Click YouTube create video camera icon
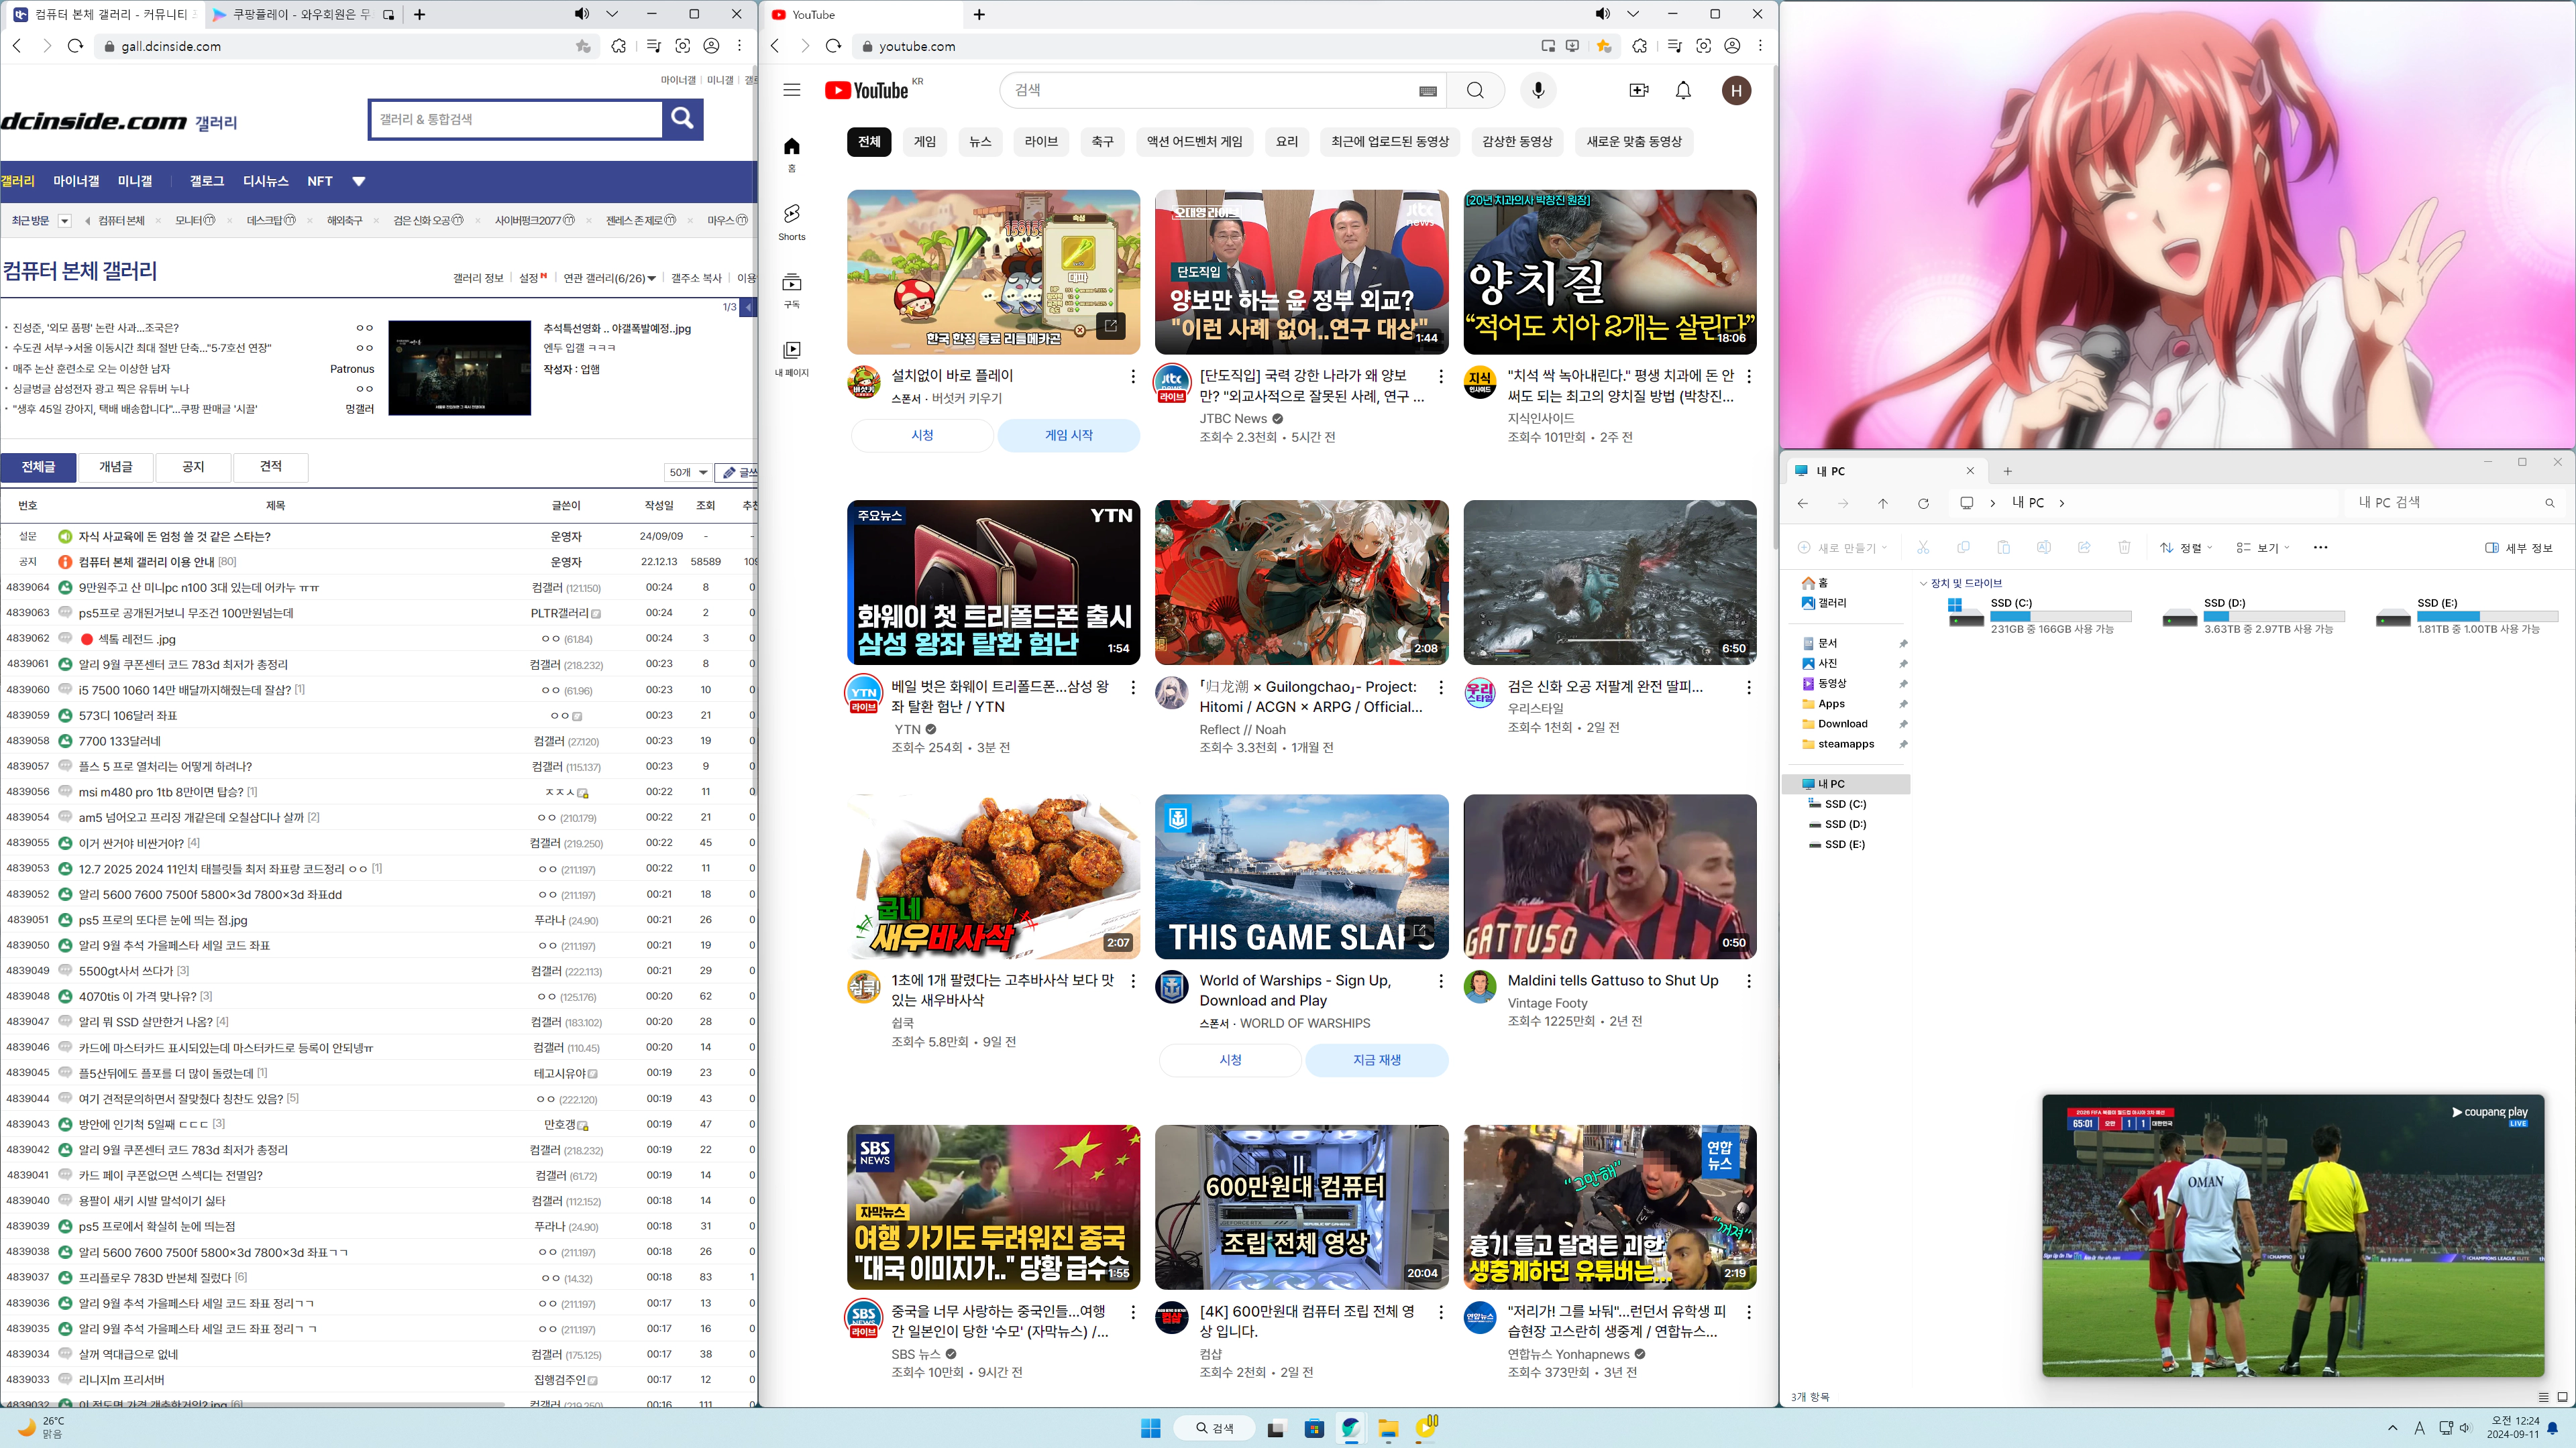Viewport: 2576px width, 1448px height. (x=1639, y=90)
